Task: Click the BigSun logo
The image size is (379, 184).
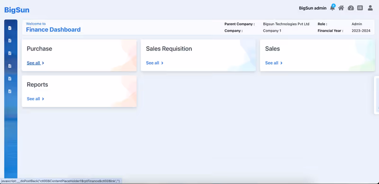Action: pyautogui.click(x=17, y=10)
